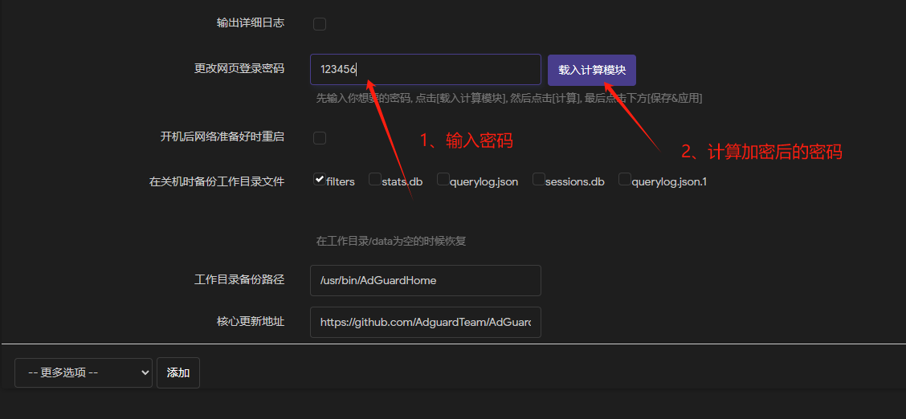Image resolution: width=906 pixels, height=419 pixels.
Task: Enable the querylog.json.1 checkbox
Action: coord(625,179)
